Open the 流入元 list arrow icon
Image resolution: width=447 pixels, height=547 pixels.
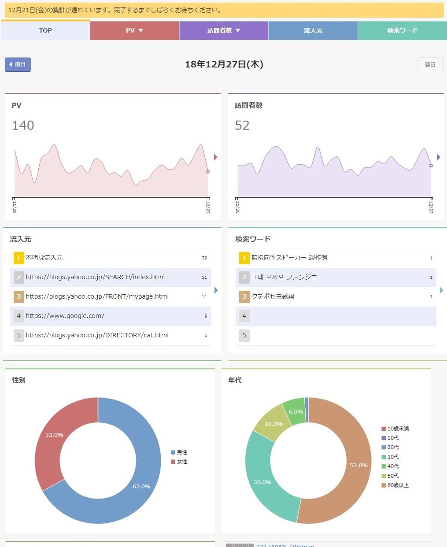click(x=216, y=290)
